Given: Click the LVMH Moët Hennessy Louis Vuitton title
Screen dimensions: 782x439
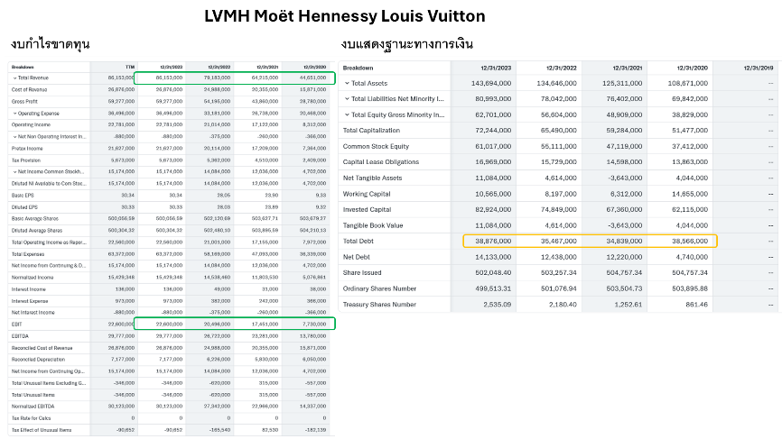Looking at the screenshot, I should [x=345, y=16].
